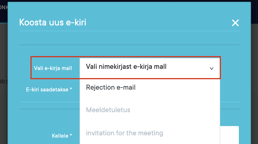This screenshot has height=144, width=258.
Task: Click the Kellele field label
Action: tap(60, 135)
